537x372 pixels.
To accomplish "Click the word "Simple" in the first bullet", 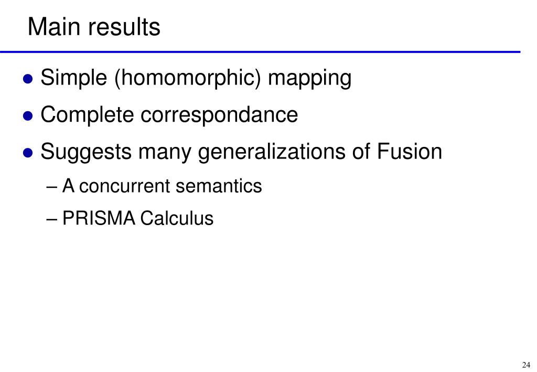I will [x=73, y=78].
